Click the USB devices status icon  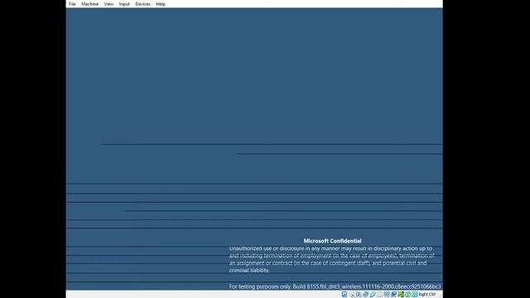click(x=373, y=295)
